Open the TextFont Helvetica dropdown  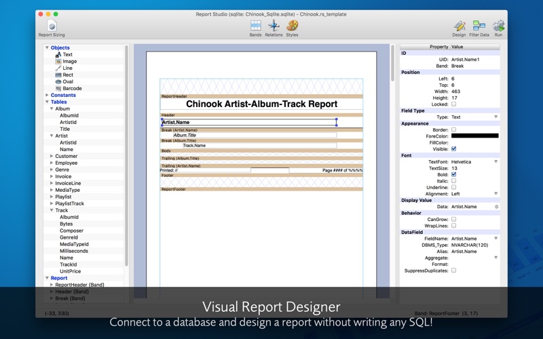click(496, 161)
